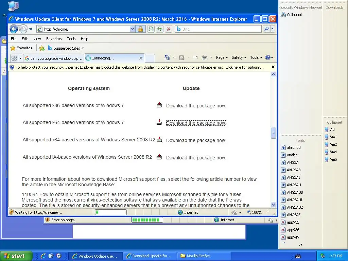Screen dimensions: 348x261
Task: Open the Tools menu in menu bar
Action: click(71, 39)
